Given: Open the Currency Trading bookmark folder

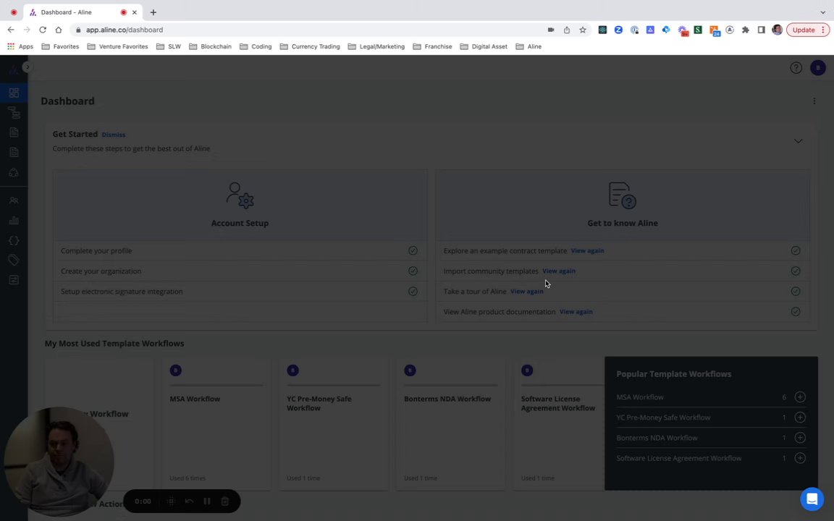Looking at the screenshot, I should pos(310,47).
